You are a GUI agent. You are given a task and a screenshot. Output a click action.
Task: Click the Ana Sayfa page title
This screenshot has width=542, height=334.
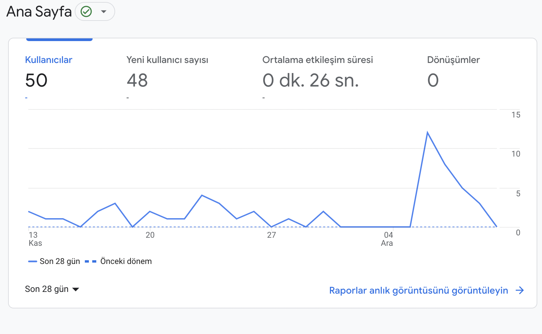coord(39,12)
